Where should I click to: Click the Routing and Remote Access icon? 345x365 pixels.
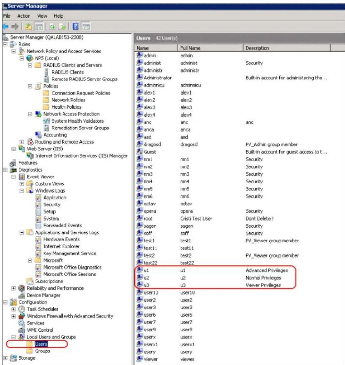[30, 142]
